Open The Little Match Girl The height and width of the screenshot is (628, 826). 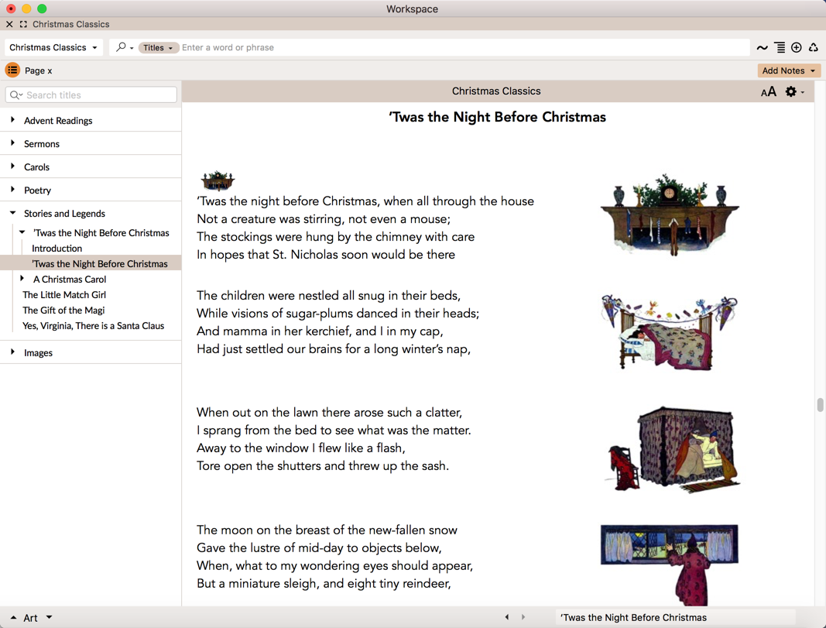[64, 294]
